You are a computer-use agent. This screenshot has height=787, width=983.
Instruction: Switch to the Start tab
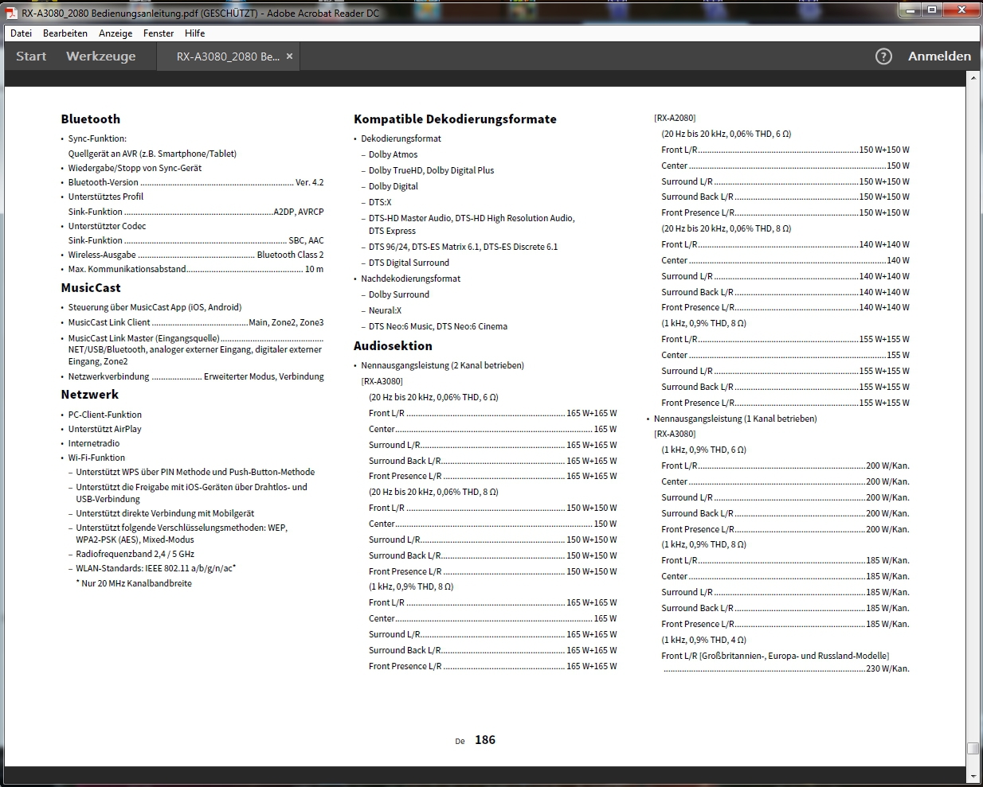(31, 56)
